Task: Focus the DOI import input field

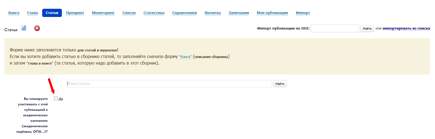Action: tap(335, 28)
